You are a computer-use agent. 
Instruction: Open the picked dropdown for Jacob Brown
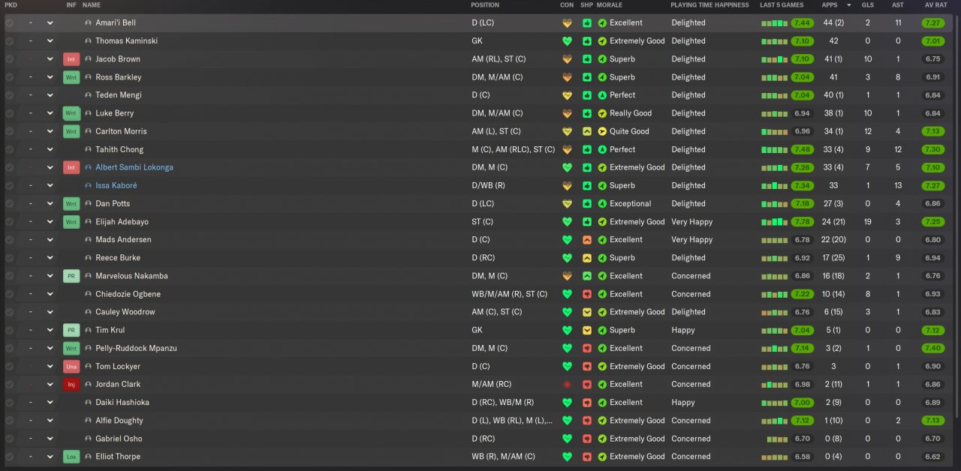click(x=50, y=59)
